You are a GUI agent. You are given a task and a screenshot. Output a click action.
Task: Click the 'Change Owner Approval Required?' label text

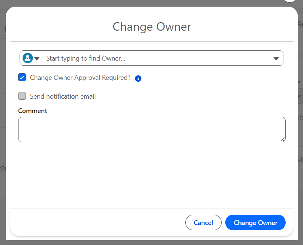click(80, 78)
